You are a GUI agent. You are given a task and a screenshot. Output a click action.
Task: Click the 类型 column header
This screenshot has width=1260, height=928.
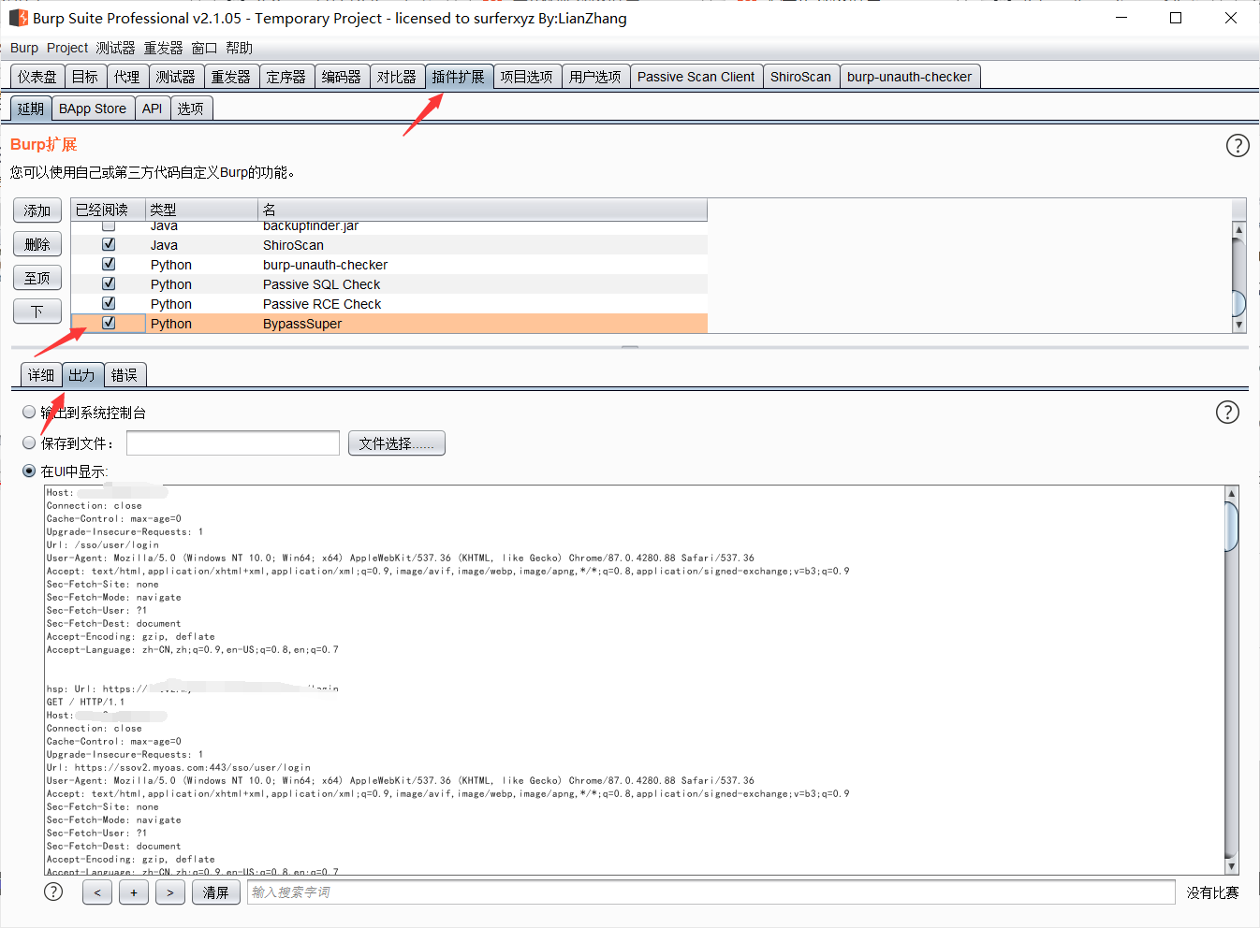(x=201, y=210)
